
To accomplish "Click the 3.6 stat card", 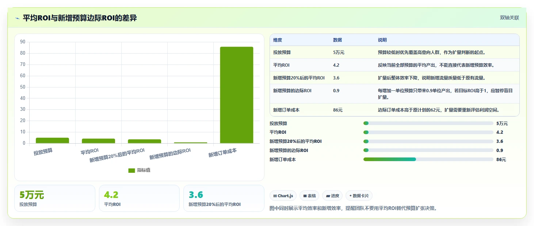I will coord(224,198).
